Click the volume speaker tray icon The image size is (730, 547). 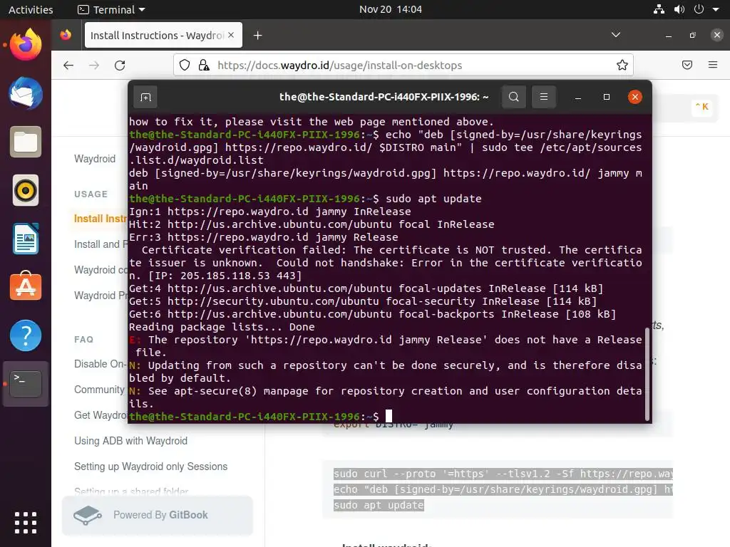pyautogui.click(x=679, y=9)
